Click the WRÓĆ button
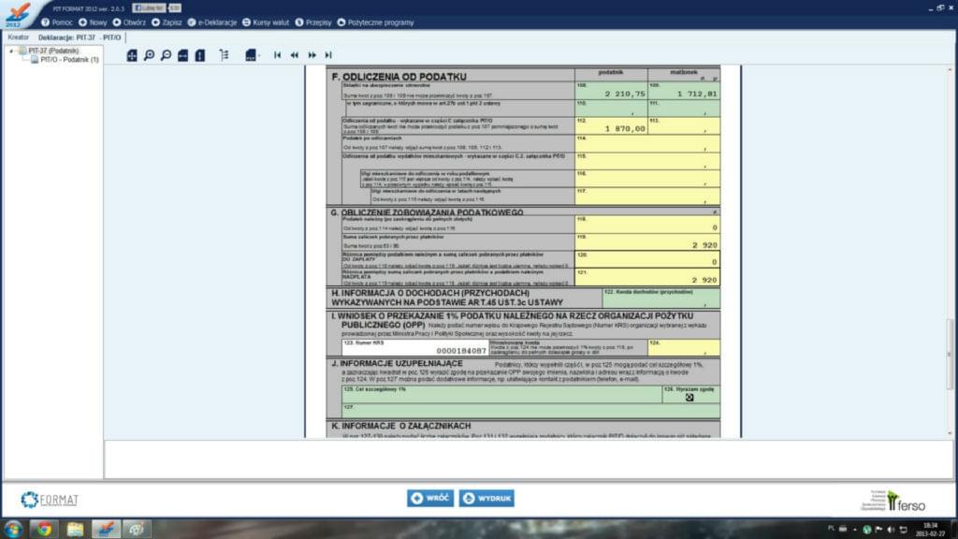Screen dimensions: 958x539 431,498
